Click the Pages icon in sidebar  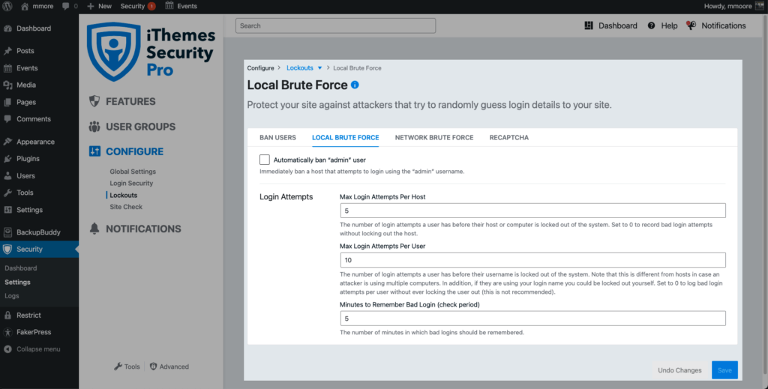pyautogui.click(x=7, y=102)
